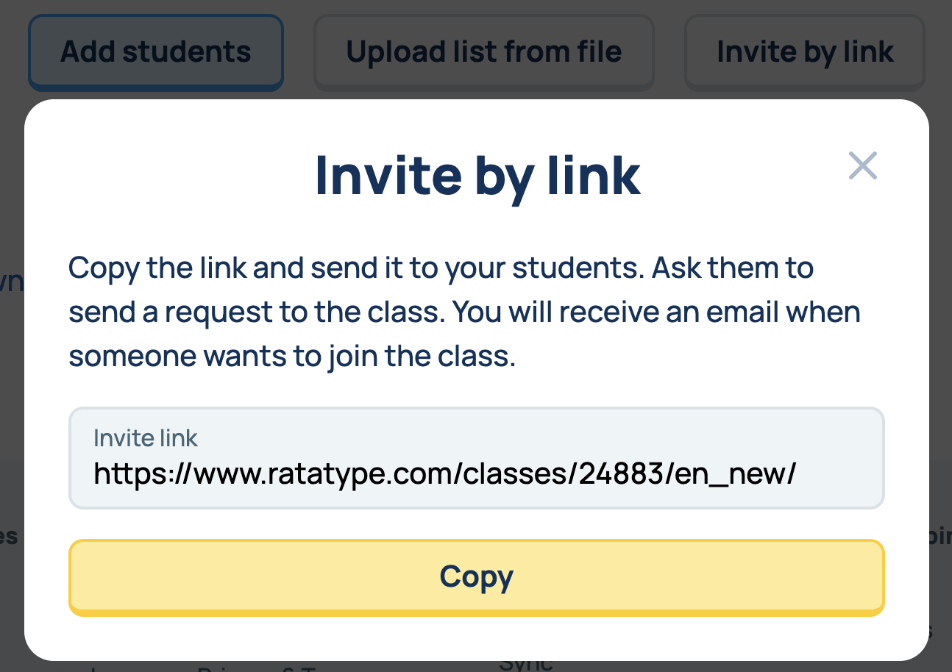Click the phrase Ask them to
952x672 pixels.
[x=733, y=268]
